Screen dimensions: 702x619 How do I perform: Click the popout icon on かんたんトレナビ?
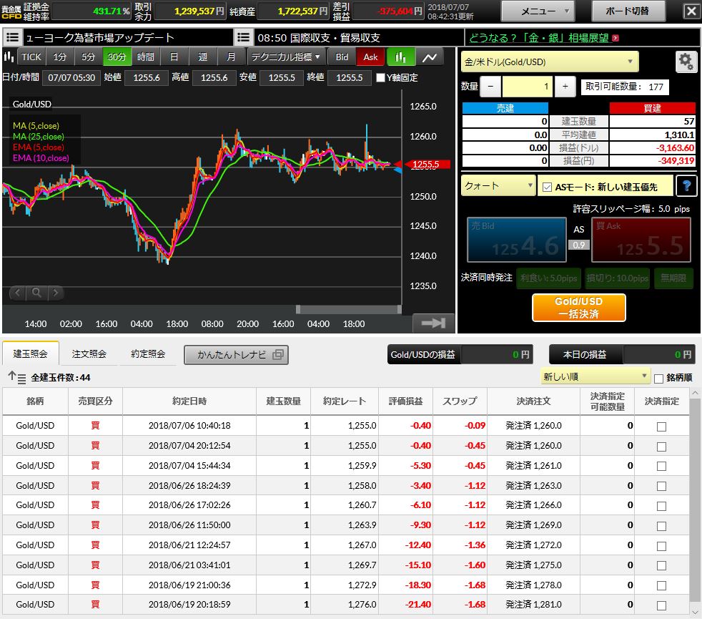(278, 354)
